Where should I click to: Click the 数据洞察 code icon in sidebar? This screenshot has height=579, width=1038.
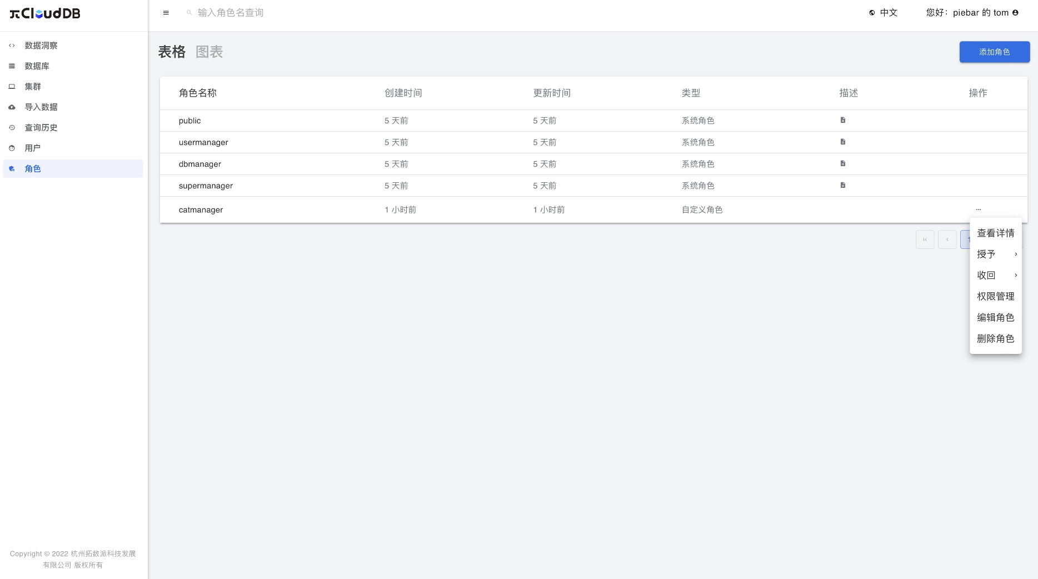(x=12, y=46)
